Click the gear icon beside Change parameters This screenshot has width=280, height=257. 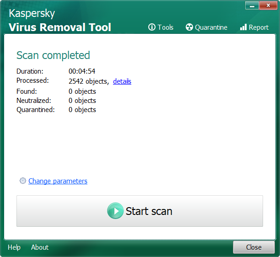pos(23,181)
